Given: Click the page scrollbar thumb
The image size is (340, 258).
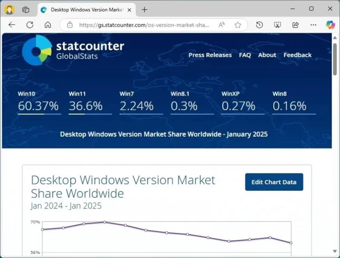Looking at the screenshot, I should pos(335,59).
